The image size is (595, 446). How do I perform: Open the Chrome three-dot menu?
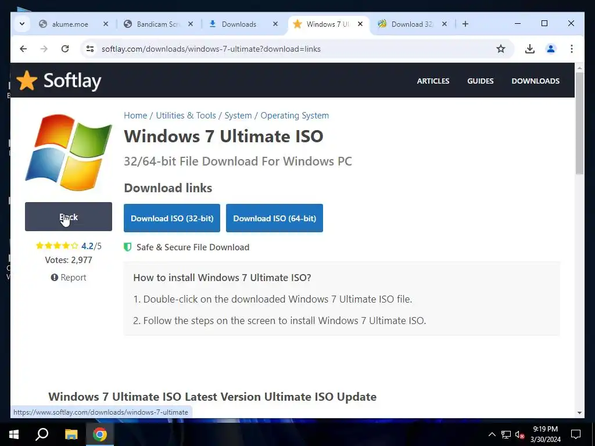coord(572,49)
